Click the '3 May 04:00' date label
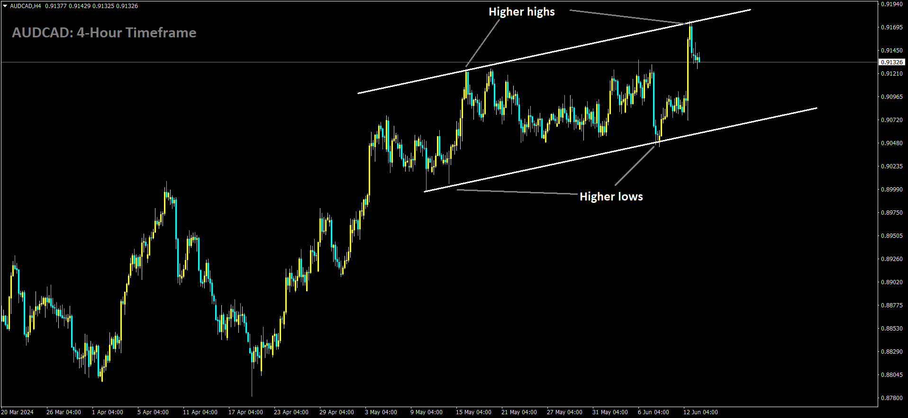 coord(381,412)
